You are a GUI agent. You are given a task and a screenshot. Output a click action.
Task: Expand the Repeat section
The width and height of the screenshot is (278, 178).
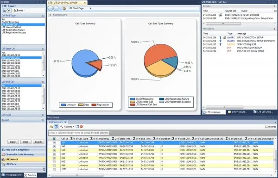43,120
